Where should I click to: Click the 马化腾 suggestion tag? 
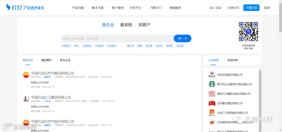click(180, 46)
